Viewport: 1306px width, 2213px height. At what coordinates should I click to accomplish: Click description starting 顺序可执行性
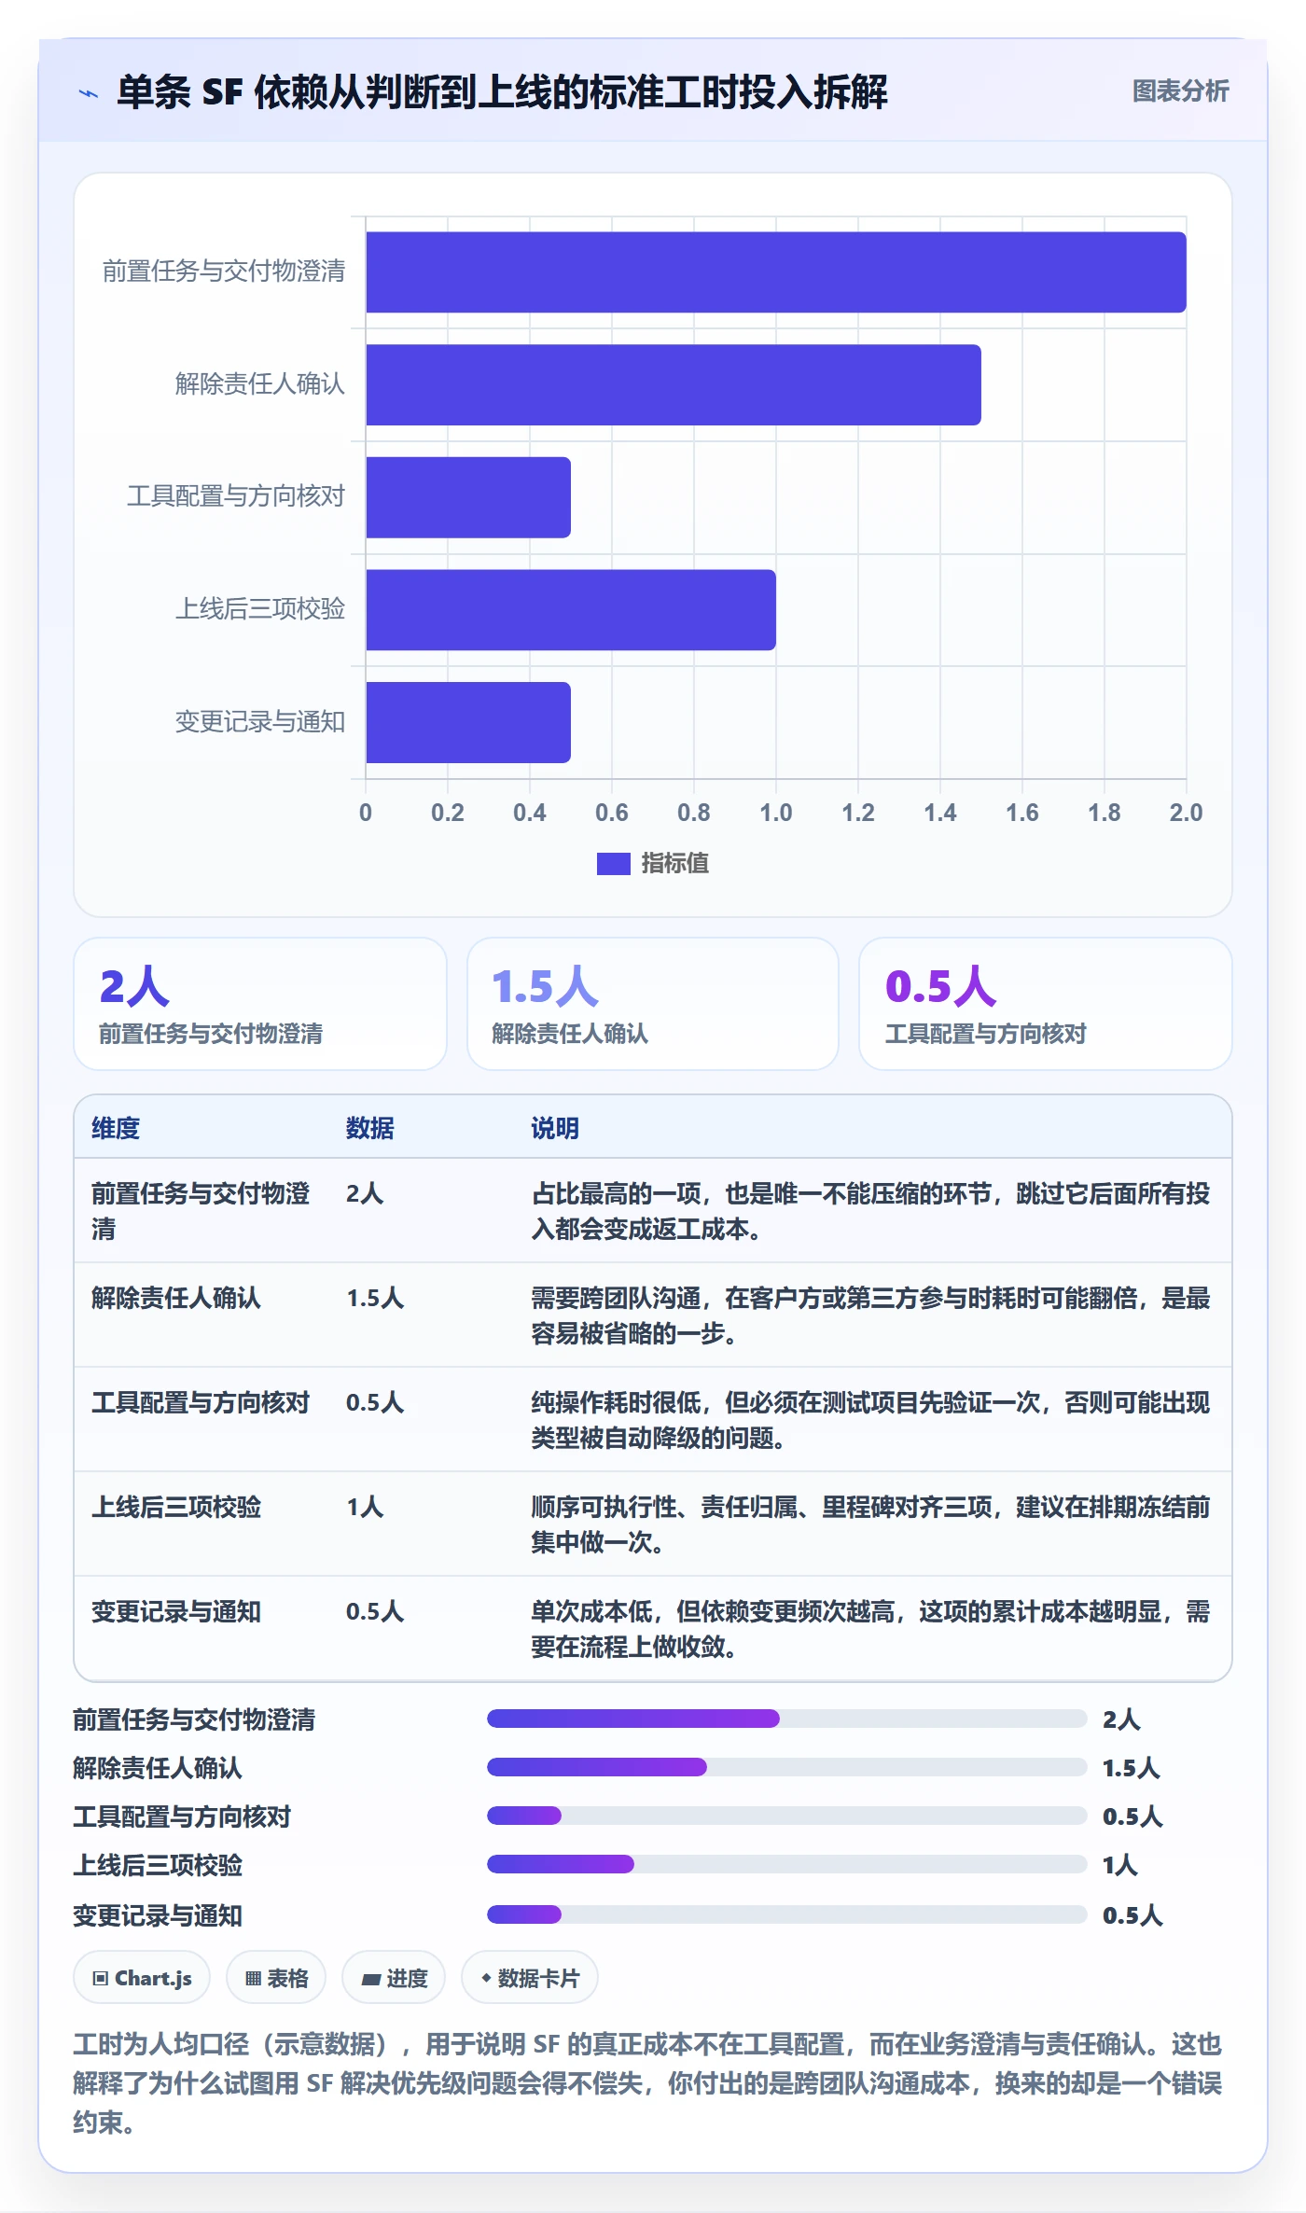870,1524
